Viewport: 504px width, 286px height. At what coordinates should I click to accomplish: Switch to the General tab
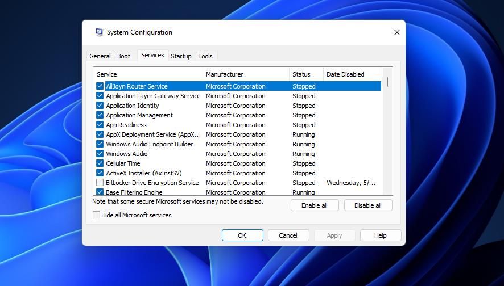click(100, 56)
